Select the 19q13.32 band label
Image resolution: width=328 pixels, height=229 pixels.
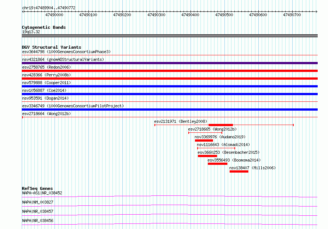(31, 32)
